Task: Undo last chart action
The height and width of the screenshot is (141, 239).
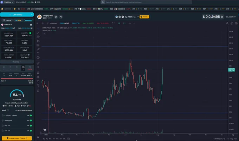Action: coord(130,23)
